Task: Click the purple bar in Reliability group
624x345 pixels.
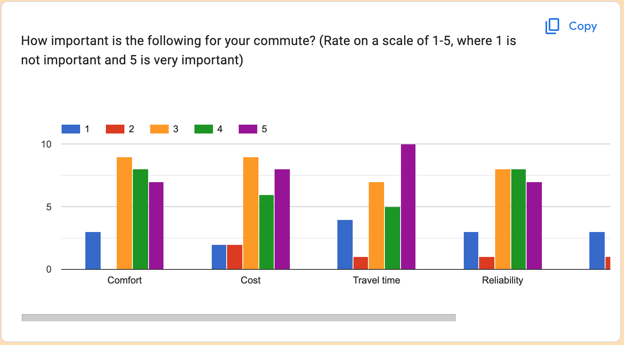Action: 534,226
